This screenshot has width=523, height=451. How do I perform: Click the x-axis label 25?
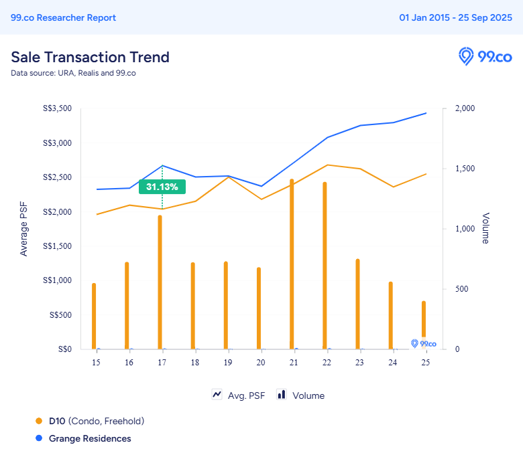pos(424,362)
